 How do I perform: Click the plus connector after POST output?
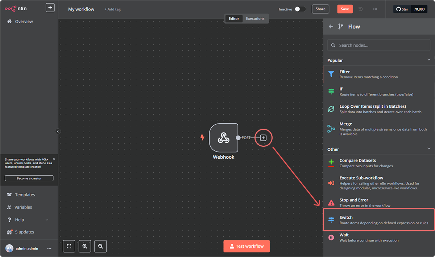[264, 138]
